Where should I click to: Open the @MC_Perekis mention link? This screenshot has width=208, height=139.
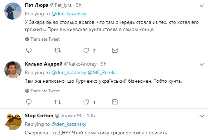point(103,72)
